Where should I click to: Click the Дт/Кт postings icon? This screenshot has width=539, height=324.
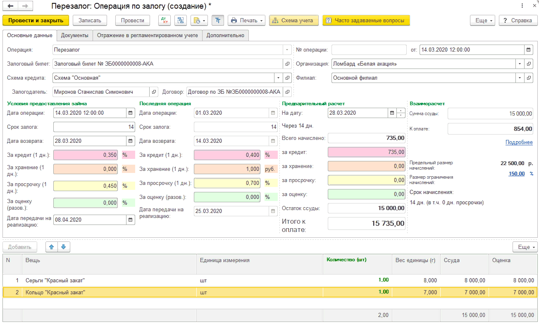(x=165, y=20)
